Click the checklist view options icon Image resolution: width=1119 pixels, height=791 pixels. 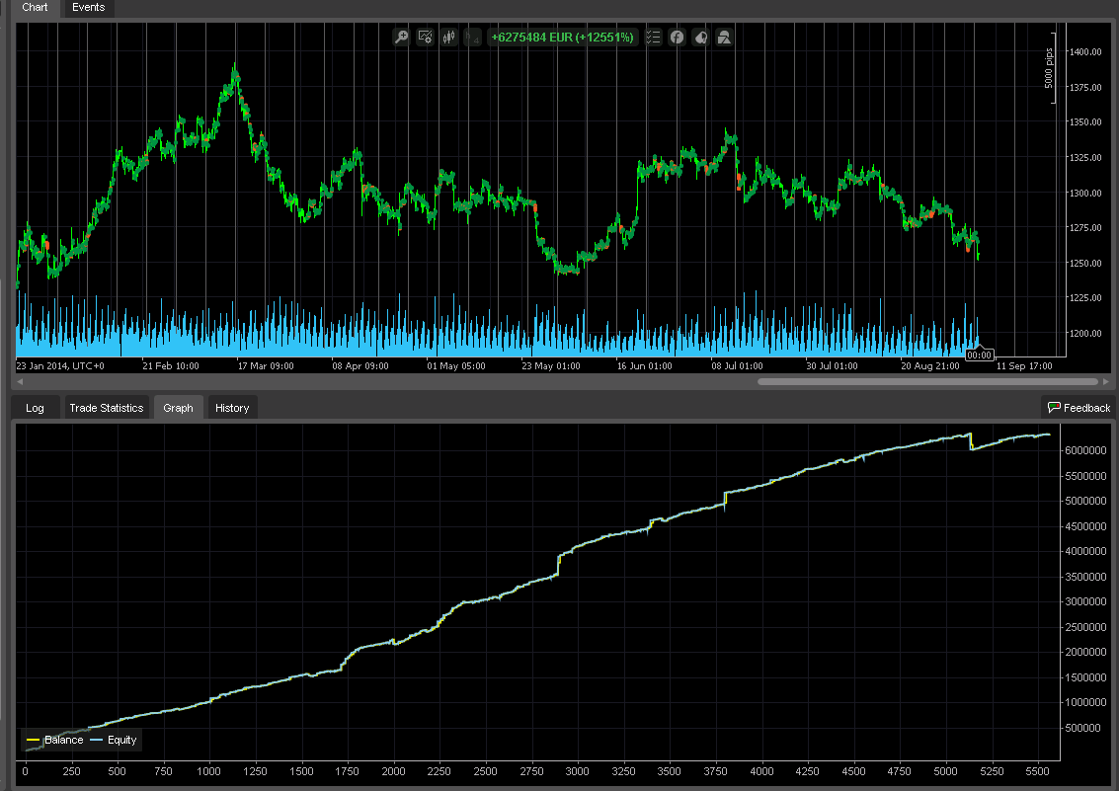click(653, 38)
